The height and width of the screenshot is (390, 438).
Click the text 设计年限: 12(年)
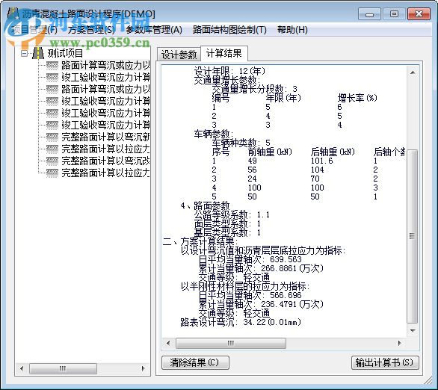tap(229, 71)
